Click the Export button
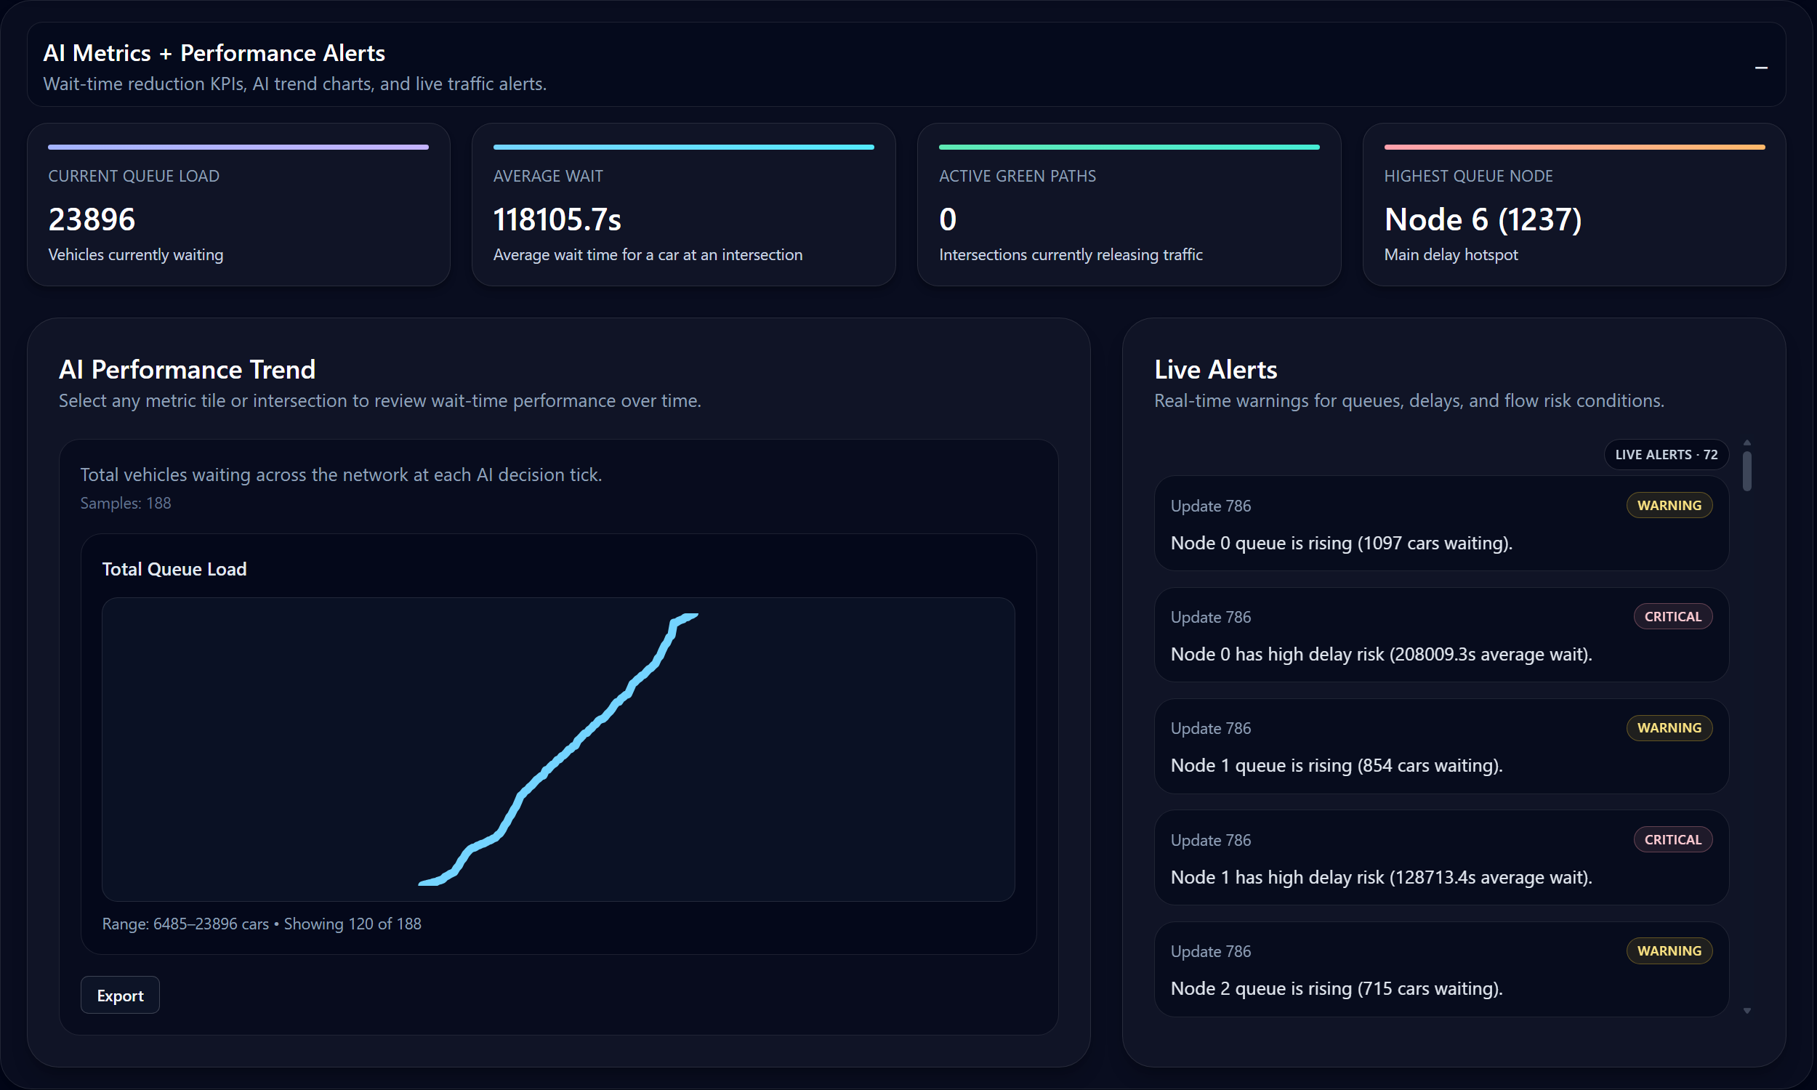 click(120, 996)
